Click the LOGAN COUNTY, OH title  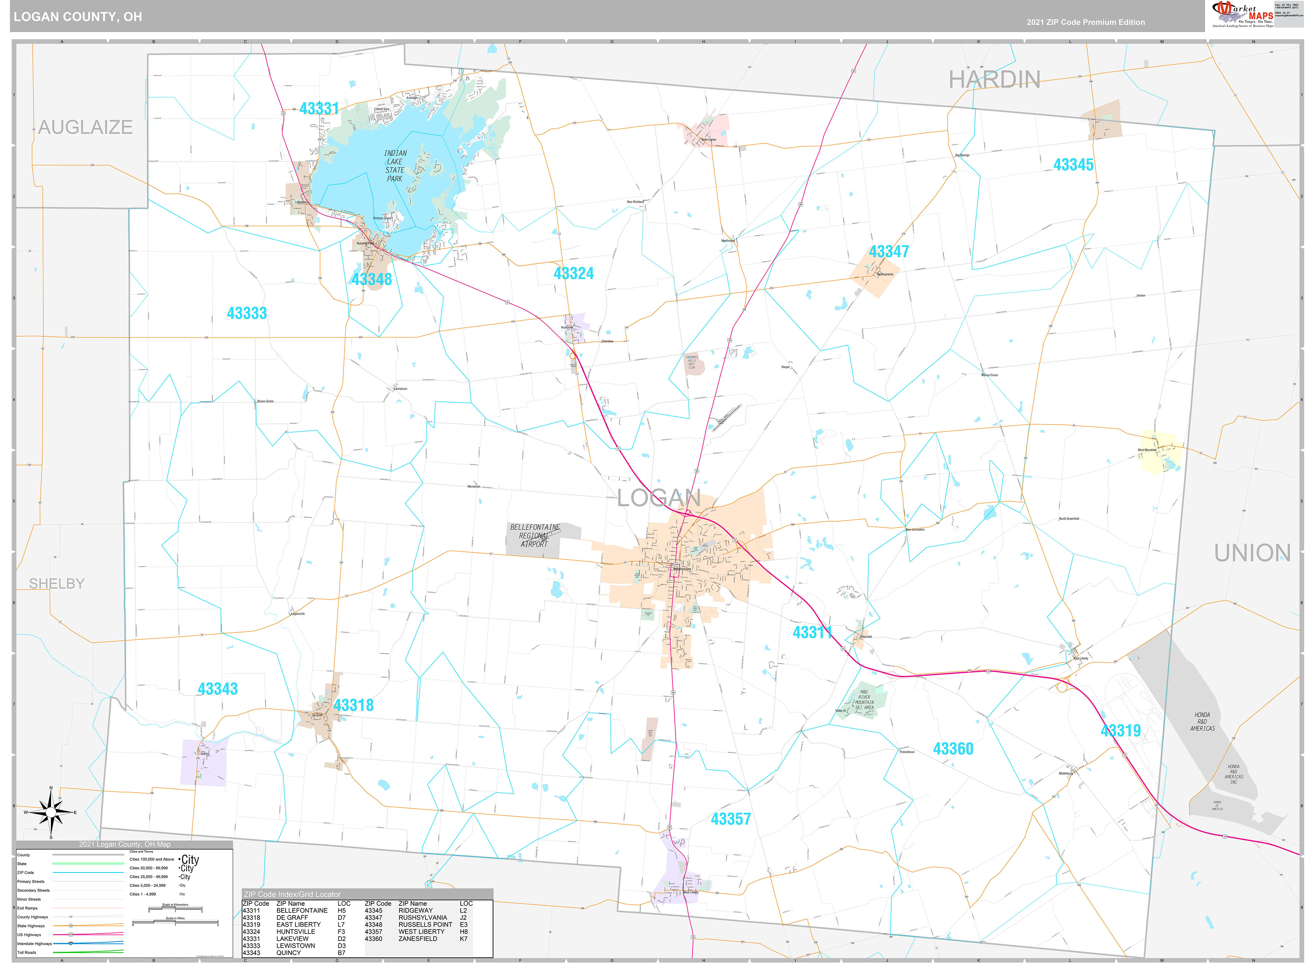78,16
